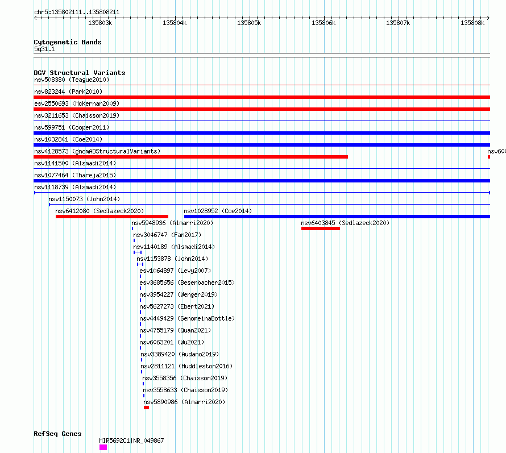Select nsv3389420 (Audano2019) label
The image size is (506, 453).
tap(180, 354)
